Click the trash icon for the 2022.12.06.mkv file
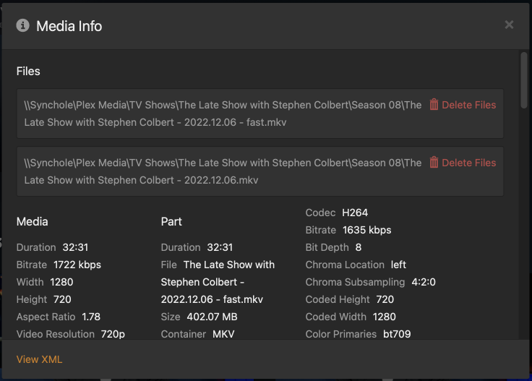The height and width of the screenshot is (381, 532). 434,163
